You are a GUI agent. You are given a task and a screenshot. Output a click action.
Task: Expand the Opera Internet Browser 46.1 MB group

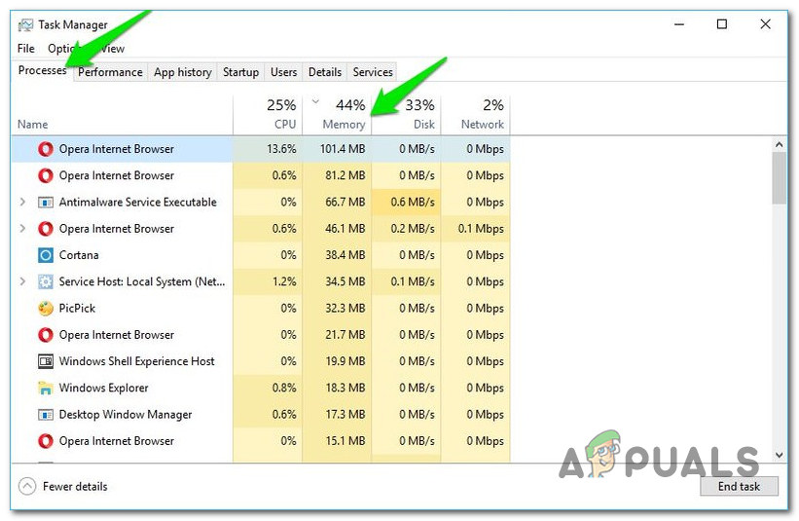[x=22, y=229]
